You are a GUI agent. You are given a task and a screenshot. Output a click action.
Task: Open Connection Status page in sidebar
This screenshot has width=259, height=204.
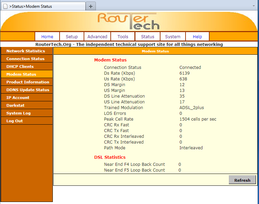point(27,59)
